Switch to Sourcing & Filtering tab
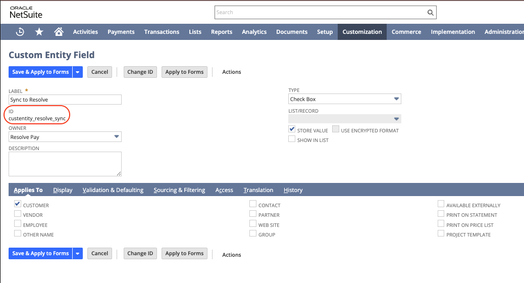The height and width of the screenshot is (283, 524). pyautogui.click(x=179, y=190)
